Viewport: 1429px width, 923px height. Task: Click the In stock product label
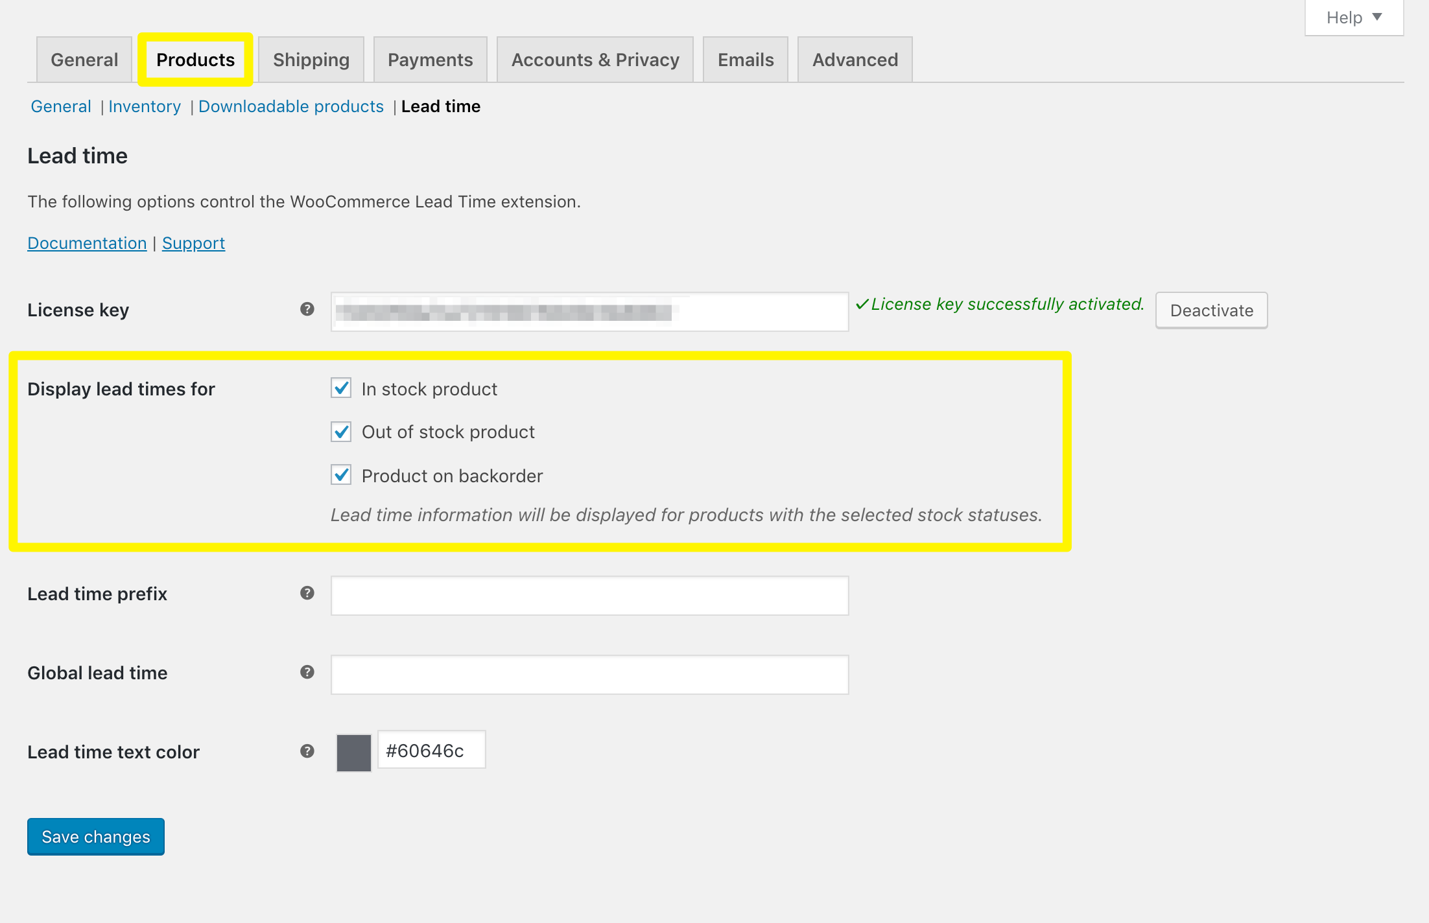(429, 389)
